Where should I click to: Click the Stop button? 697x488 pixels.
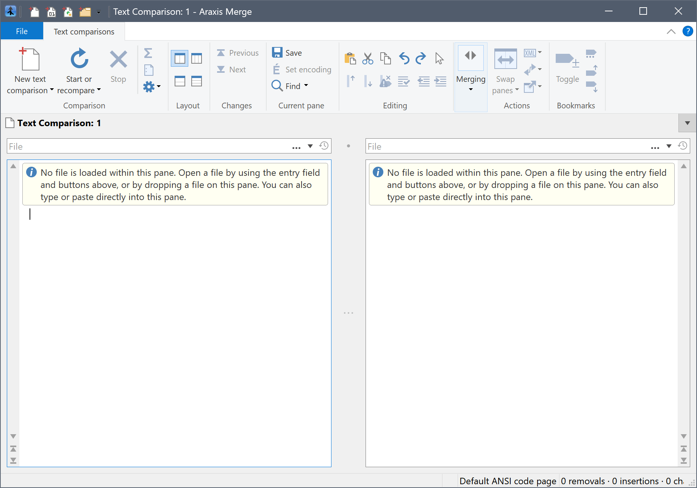coord(118,68)
